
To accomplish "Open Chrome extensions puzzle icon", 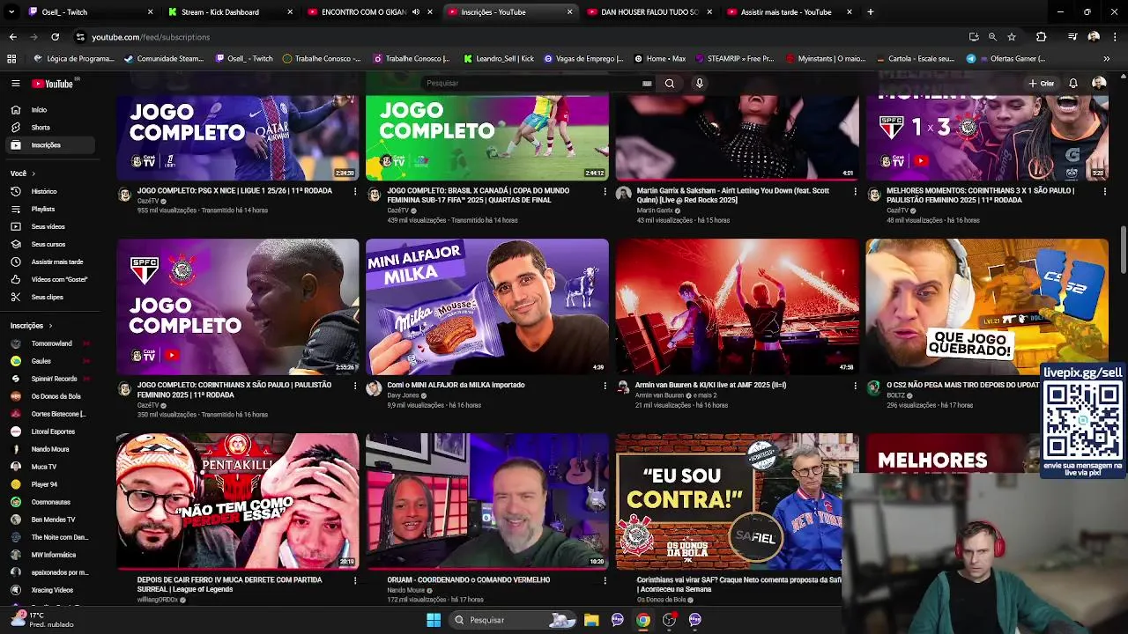I will coord(1041,37).
